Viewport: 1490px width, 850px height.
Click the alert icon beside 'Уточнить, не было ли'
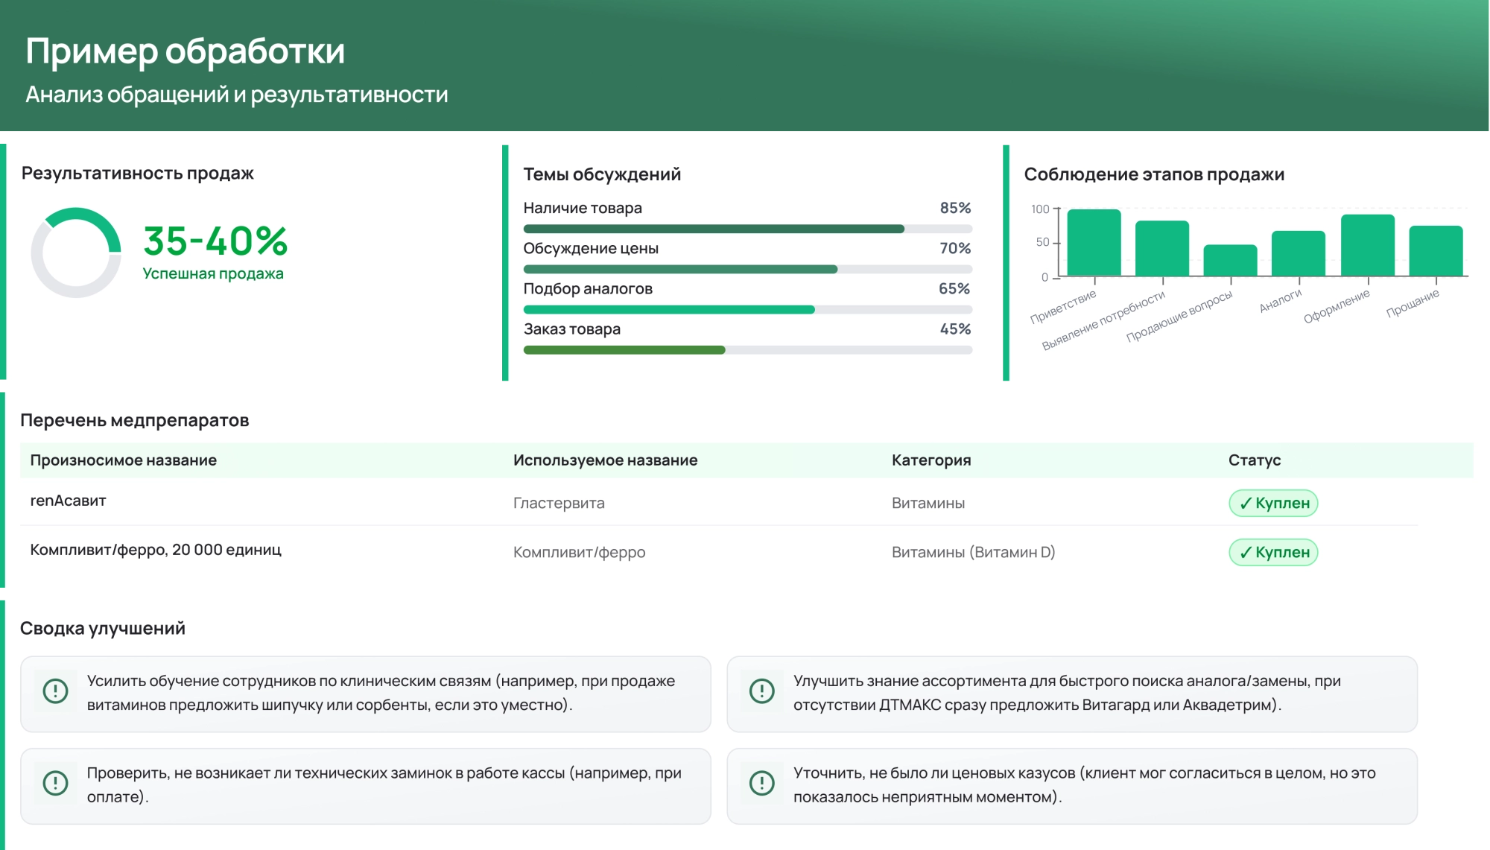pos(761,783)
